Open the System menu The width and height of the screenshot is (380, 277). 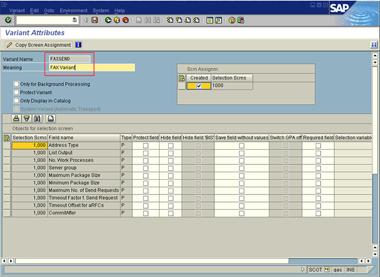[101, 11]
